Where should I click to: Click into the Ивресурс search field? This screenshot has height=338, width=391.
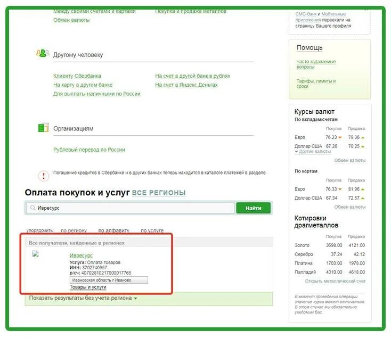pos(130,208)
